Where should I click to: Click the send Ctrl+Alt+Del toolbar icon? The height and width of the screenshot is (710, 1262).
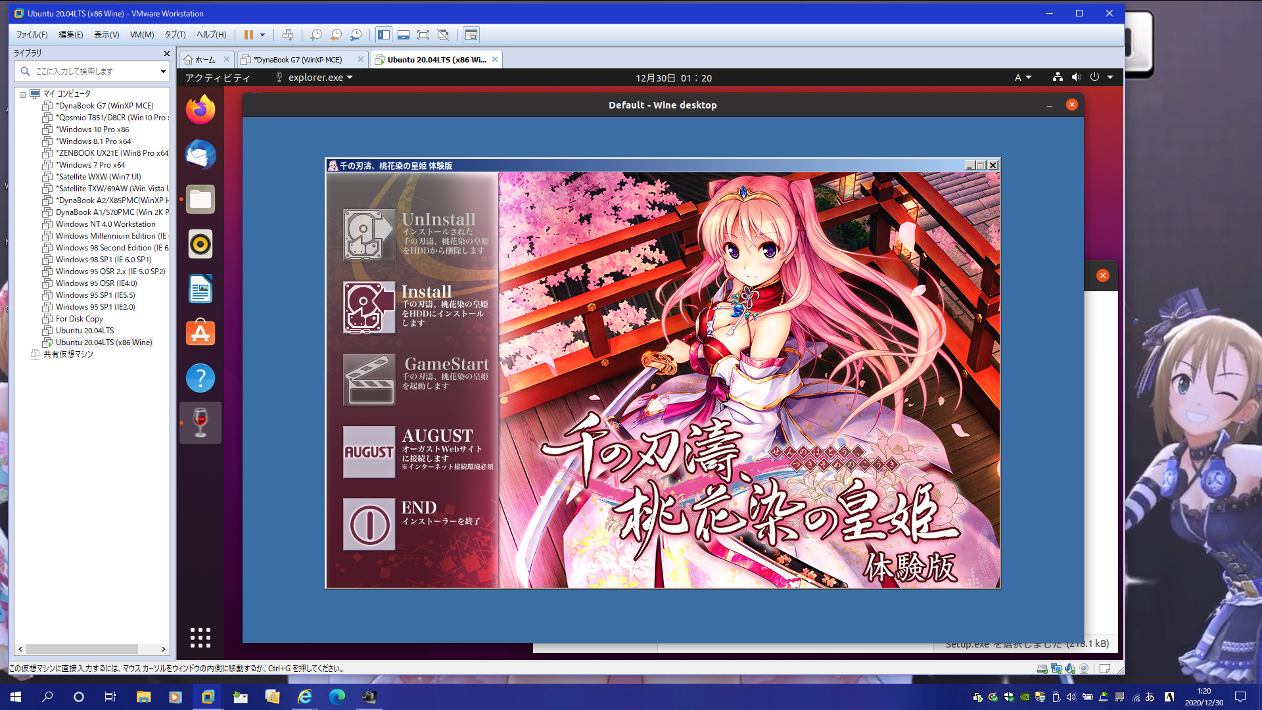pyautogui.click(x=288, y=35)
